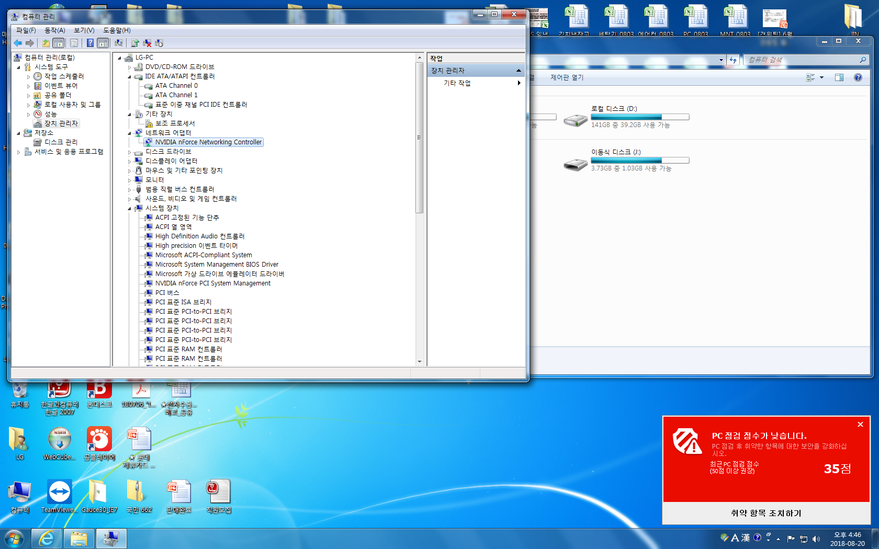Click the Forward arrow in Computer Management toolbar
Image resolution: width=879 pixels, height=549 pixels.
click(x=30, y=43)
